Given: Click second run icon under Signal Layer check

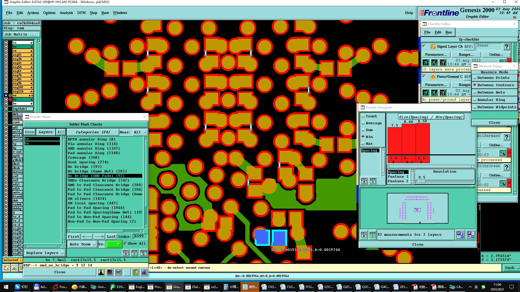Looking at the screenshot, I should (434, 62).
